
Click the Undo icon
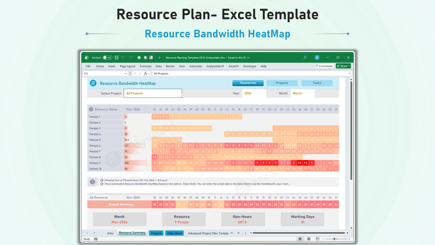point(123,58)
